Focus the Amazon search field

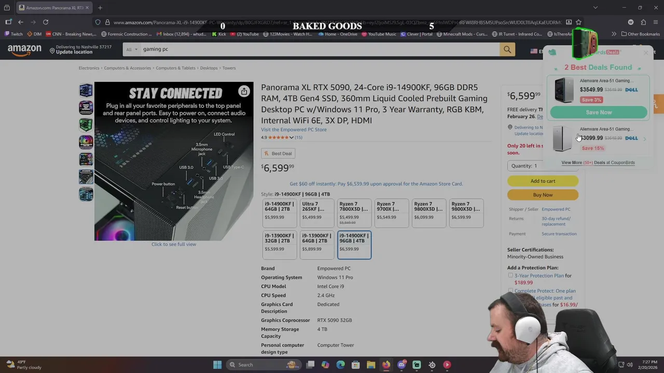[x=319, y=49]
